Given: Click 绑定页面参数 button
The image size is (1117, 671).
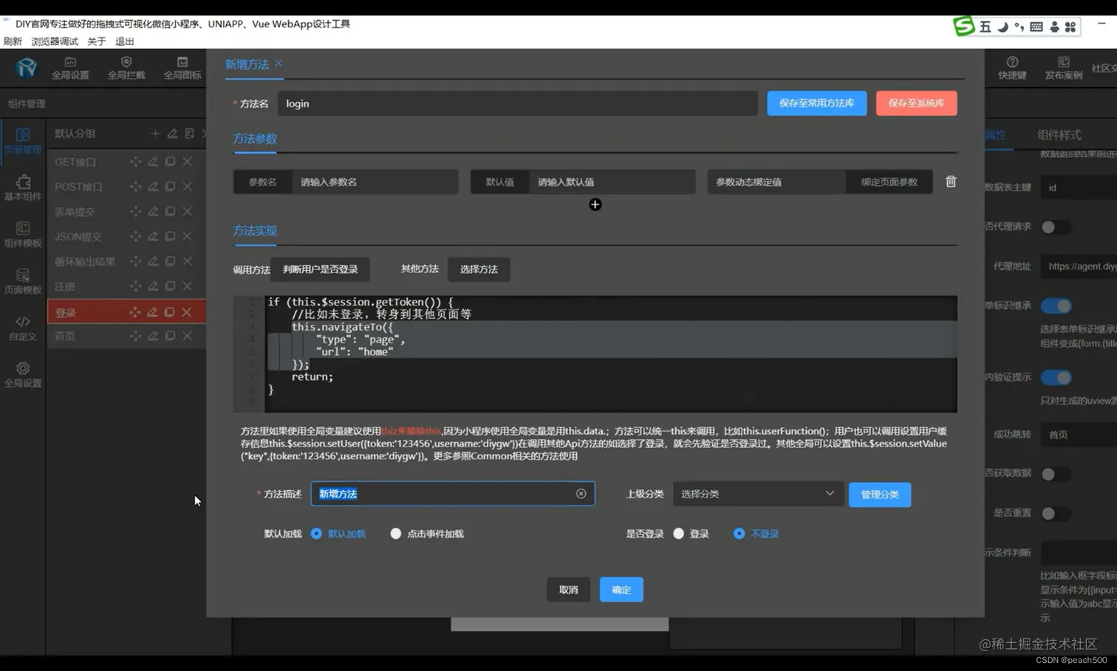Looking at the screenshot, I should (889, 182).
